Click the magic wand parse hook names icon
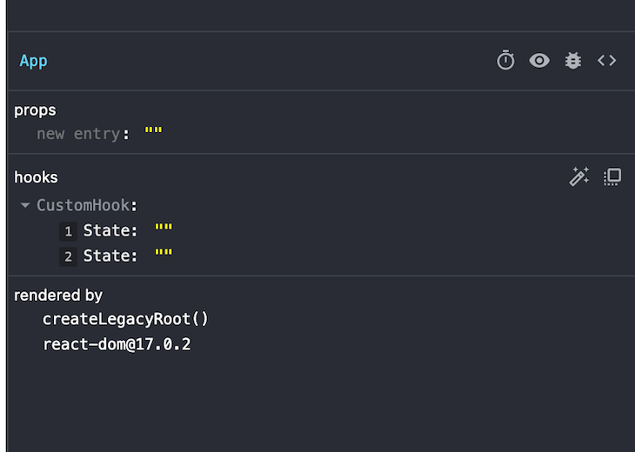635x452 pixels. point(578,176)
